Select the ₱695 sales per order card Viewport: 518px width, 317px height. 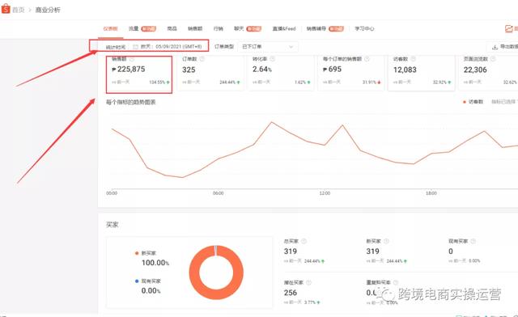click(x=350, y=74)
